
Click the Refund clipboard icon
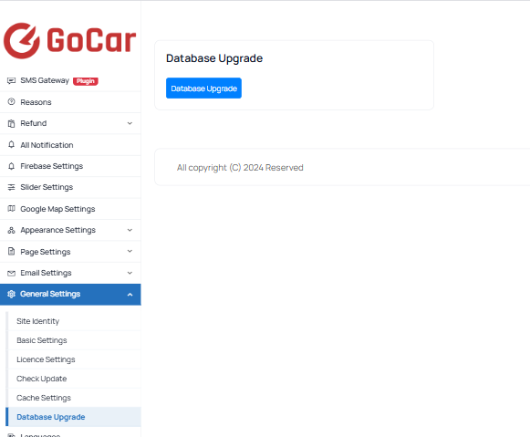(x=11, y=123)
